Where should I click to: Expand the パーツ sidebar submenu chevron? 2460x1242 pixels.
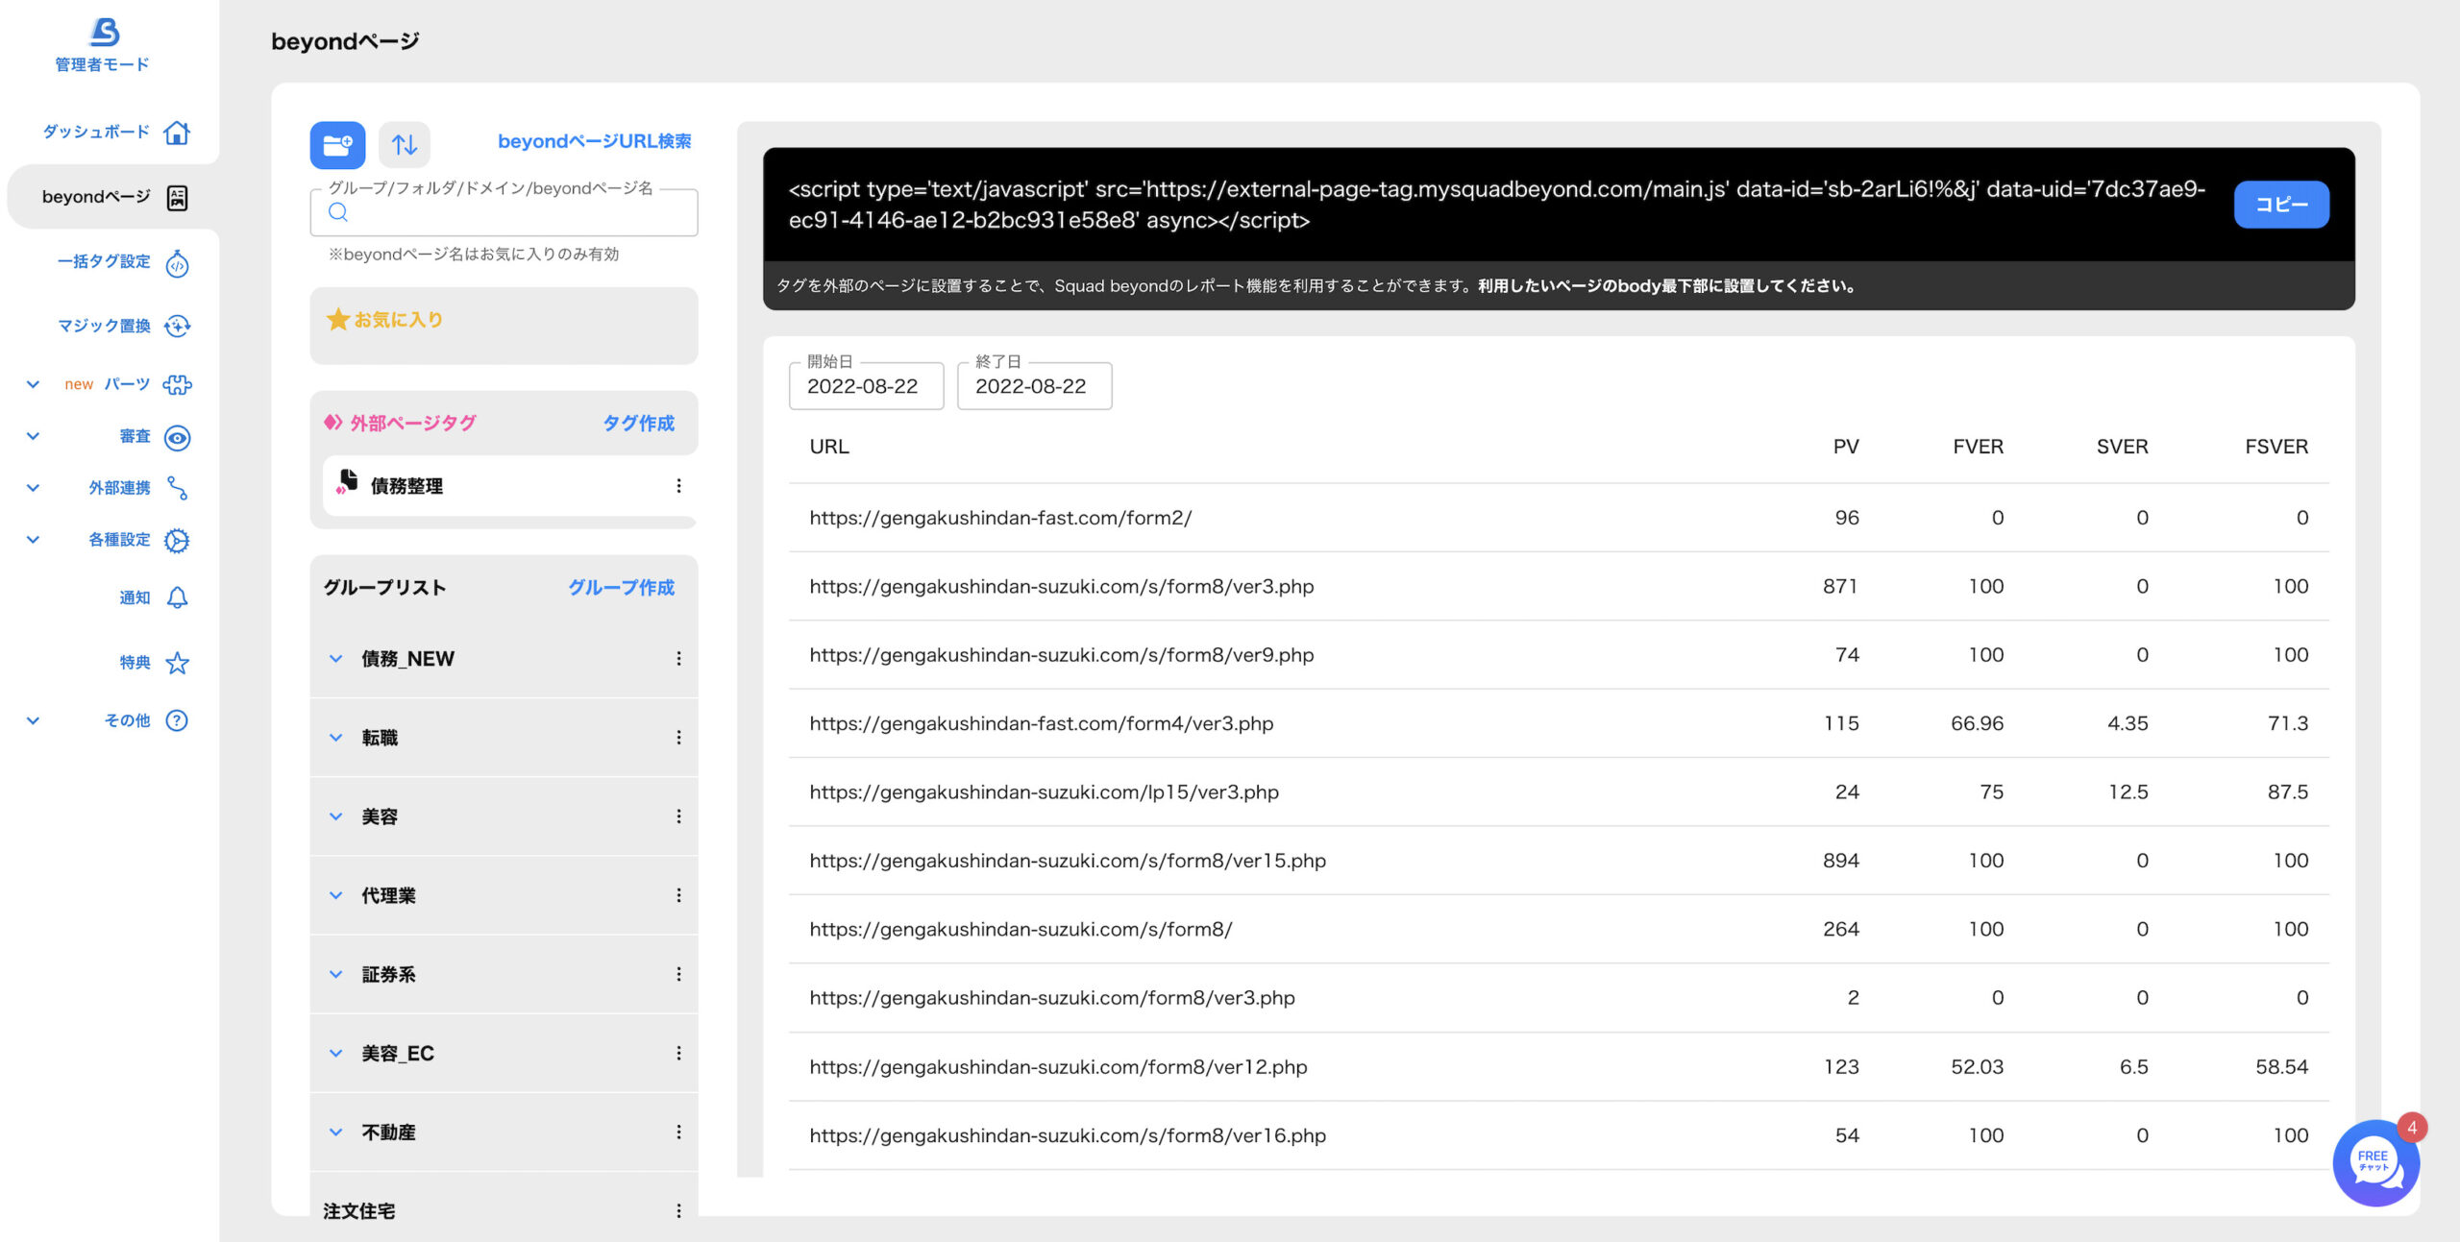point(33,384)
